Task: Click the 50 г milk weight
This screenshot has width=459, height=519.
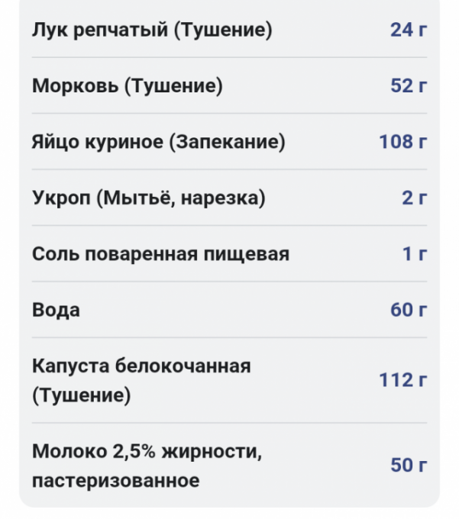Action: [x=408, y=466]
